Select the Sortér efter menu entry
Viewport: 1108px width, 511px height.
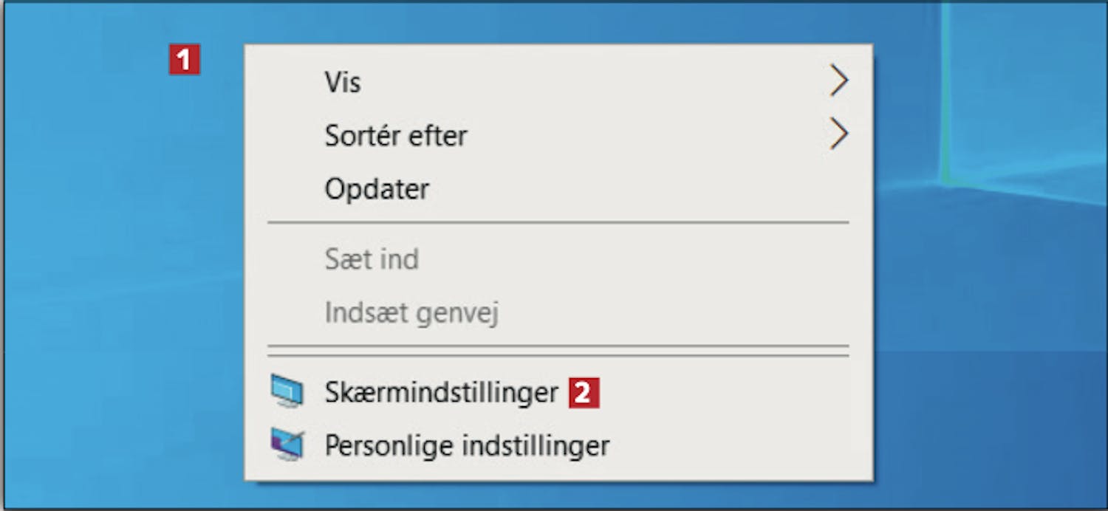pyautogui.click(x=558, y=135)
